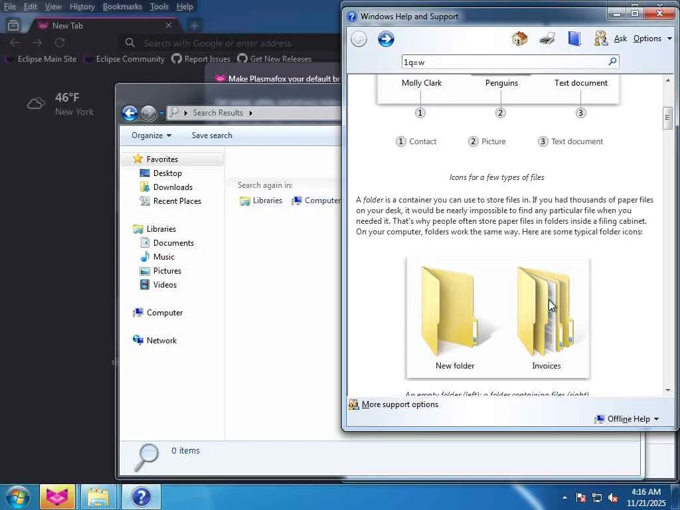The width and height of the screenshot is (680, 510).
Task: Go forward in Help using blue arrow
Action: (x=386, y=39)
